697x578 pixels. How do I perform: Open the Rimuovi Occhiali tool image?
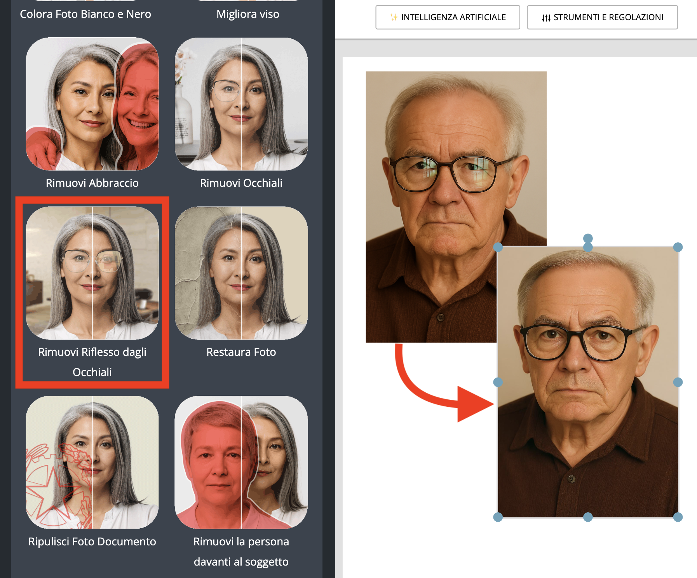coord(241,104)
